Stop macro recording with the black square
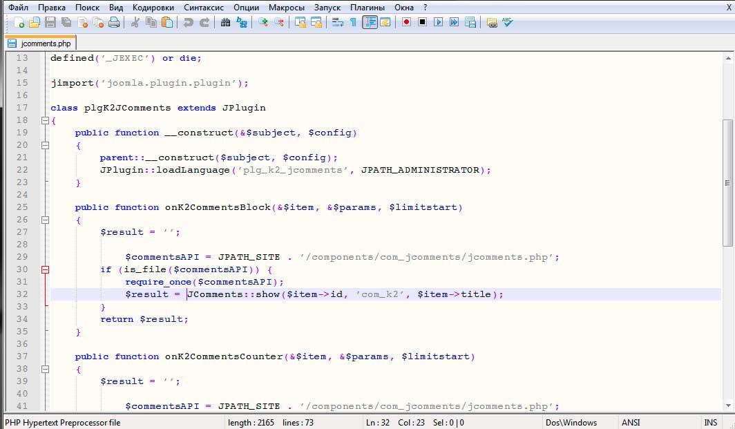This screenshot has width=735, height=429. (422, 22)
